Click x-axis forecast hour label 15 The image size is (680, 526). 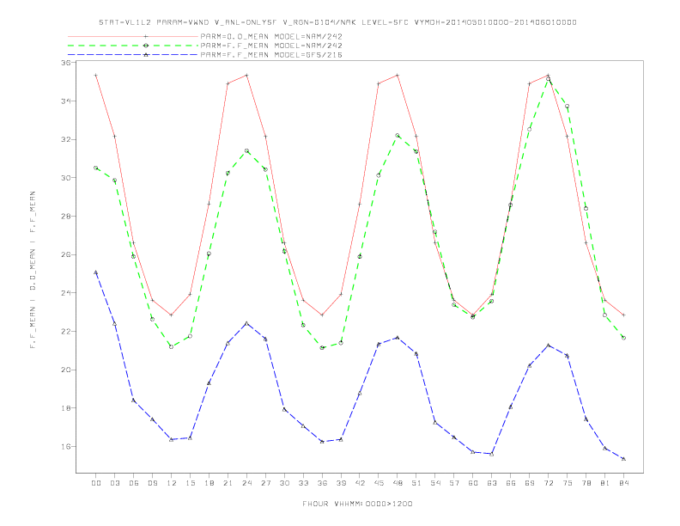pos(191,483)
